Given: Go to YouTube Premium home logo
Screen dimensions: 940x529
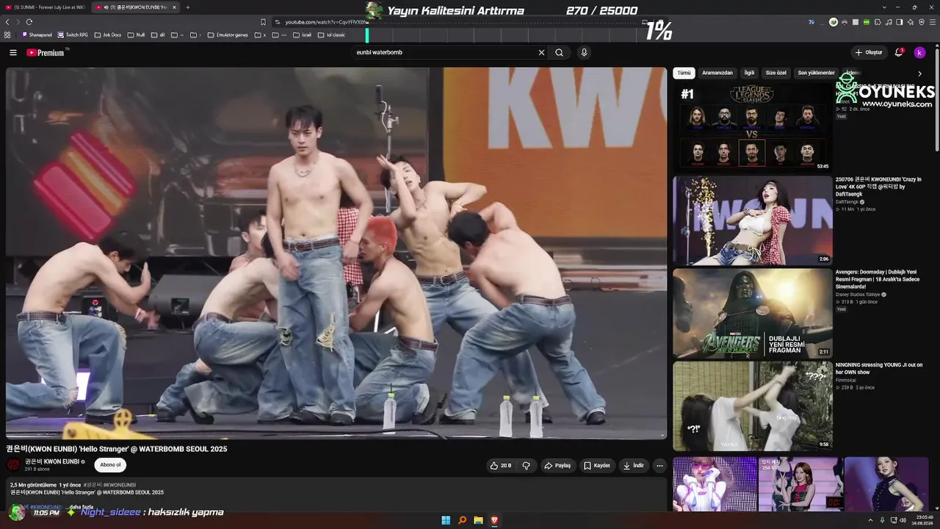Looking at the screenshot, I should [46, 52].
